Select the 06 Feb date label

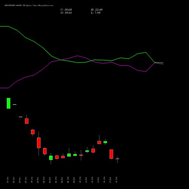pos(68,180)
